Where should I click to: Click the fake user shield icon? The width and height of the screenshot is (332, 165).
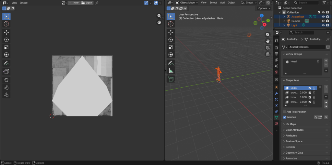(x=328, y=47)
